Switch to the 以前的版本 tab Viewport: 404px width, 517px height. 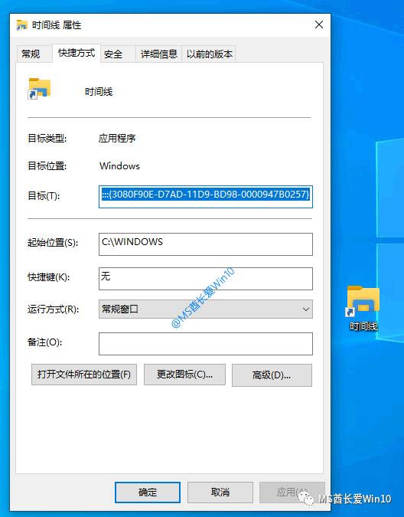click(209, 54)
